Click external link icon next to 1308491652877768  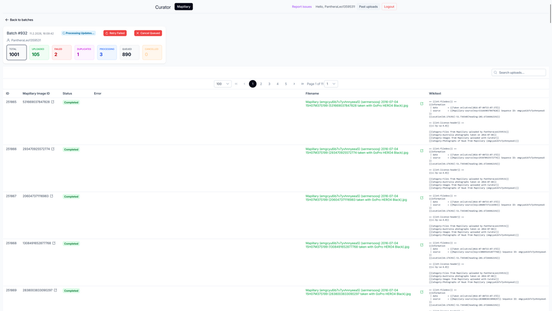[x=54, y=243]
